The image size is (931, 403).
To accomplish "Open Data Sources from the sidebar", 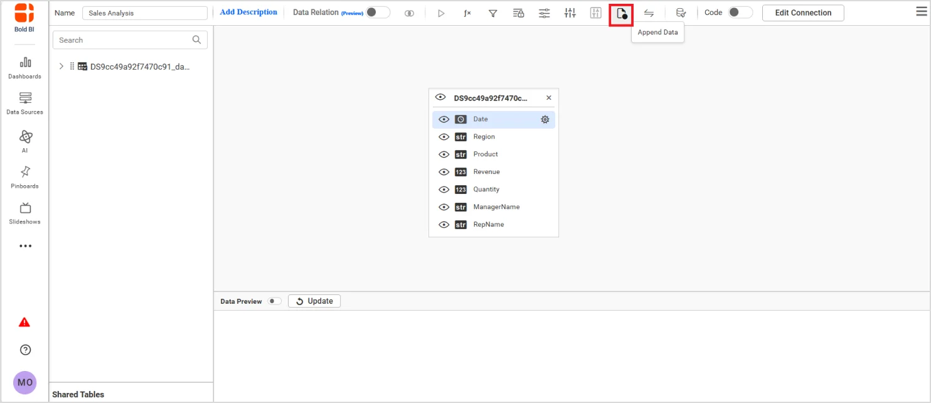I will click(24, 104).
